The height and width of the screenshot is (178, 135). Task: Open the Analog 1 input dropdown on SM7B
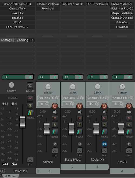(122, 98)
